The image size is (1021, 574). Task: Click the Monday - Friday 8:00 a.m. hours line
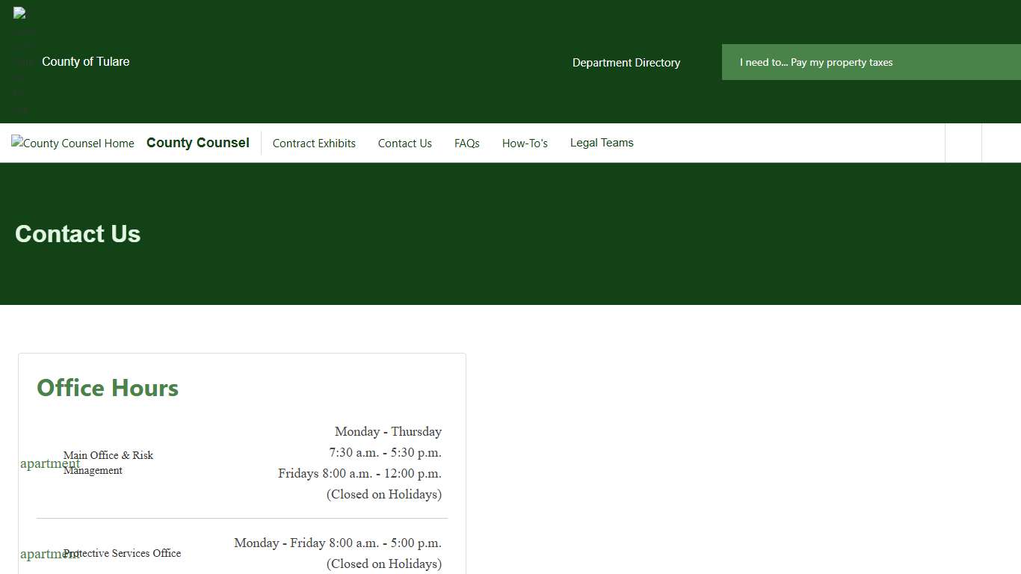click(337, 543)
